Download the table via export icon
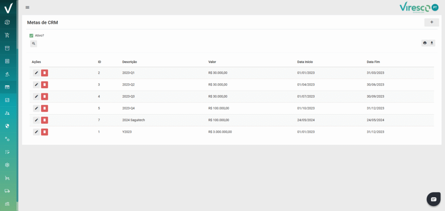 click(432, 43)
